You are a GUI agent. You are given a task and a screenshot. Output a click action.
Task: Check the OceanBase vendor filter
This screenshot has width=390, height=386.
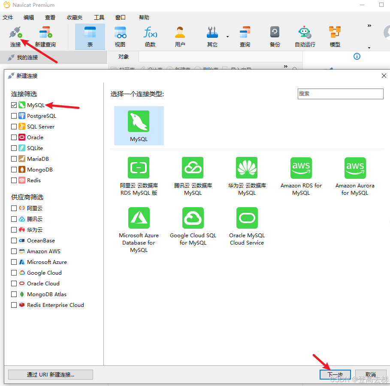pos(14,240)
